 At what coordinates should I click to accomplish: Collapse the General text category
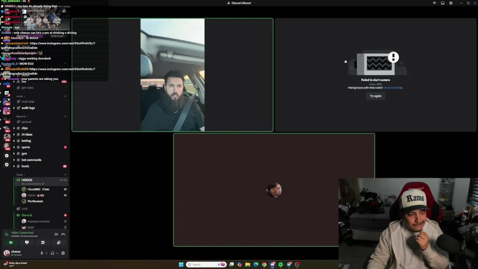coord(22,116)
